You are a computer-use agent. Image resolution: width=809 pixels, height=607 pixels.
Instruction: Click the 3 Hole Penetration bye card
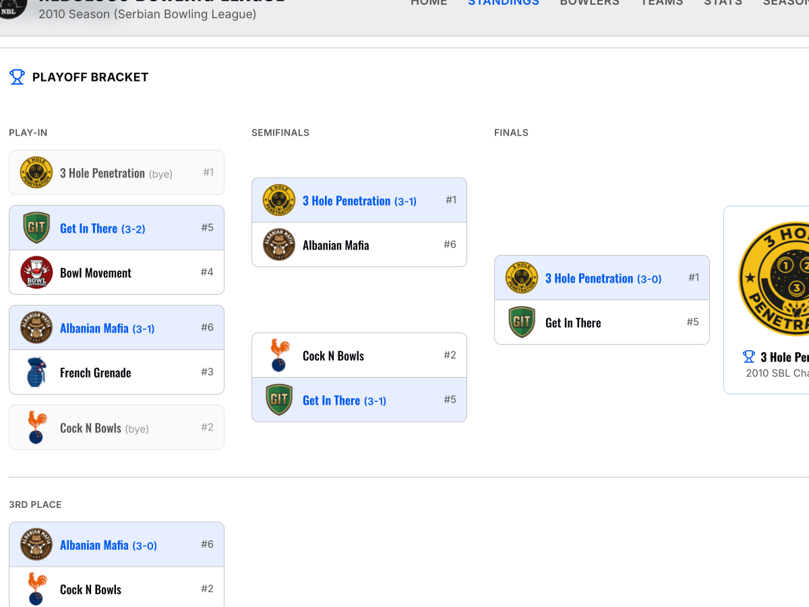coord(117,173)
